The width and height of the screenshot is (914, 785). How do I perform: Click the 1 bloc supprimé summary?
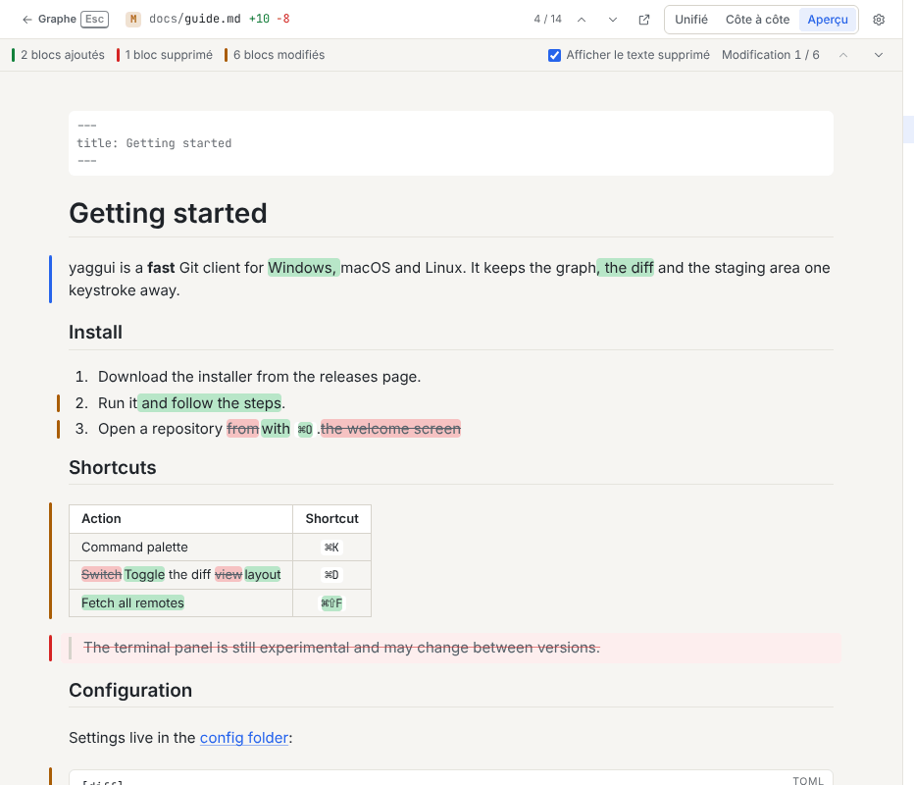[165, 55]
